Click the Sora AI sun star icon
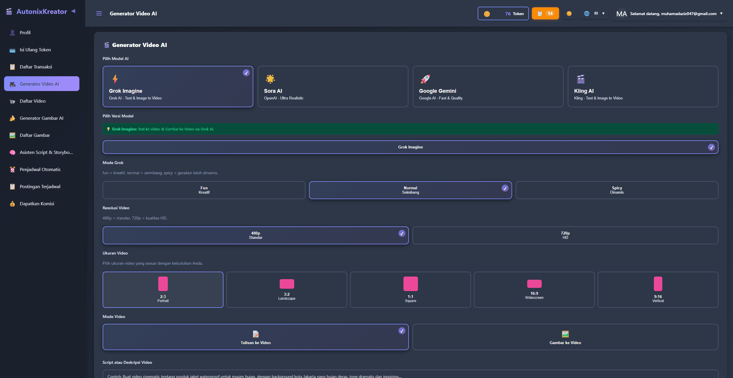 point(270,79)
